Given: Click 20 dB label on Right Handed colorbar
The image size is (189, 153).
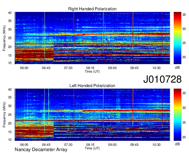Looking at the screenshot, I should coord(184,57).
